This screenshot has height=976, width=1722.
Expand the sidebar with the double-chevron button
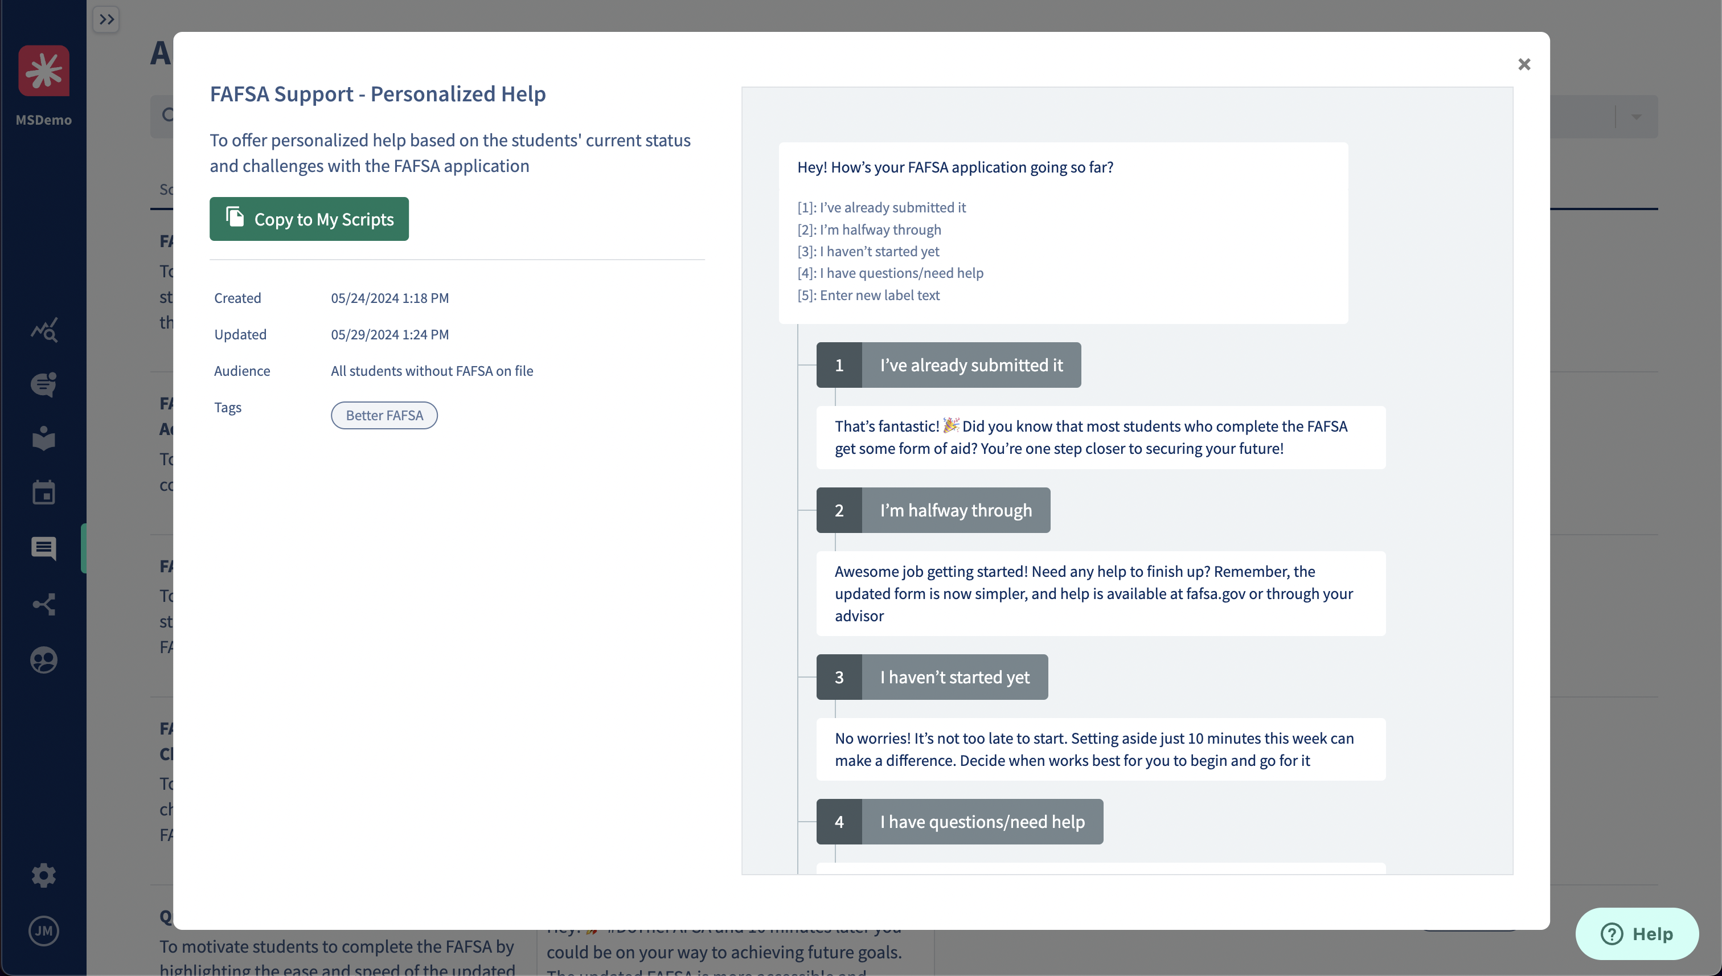(106, 19)
